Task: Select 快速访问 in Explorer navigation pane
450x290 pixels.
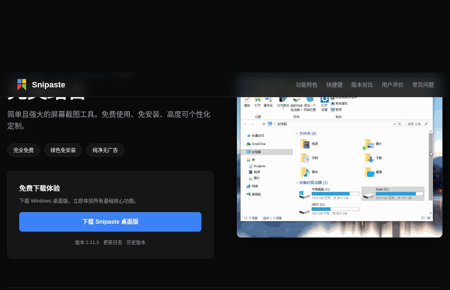Action: coord(255,136)
